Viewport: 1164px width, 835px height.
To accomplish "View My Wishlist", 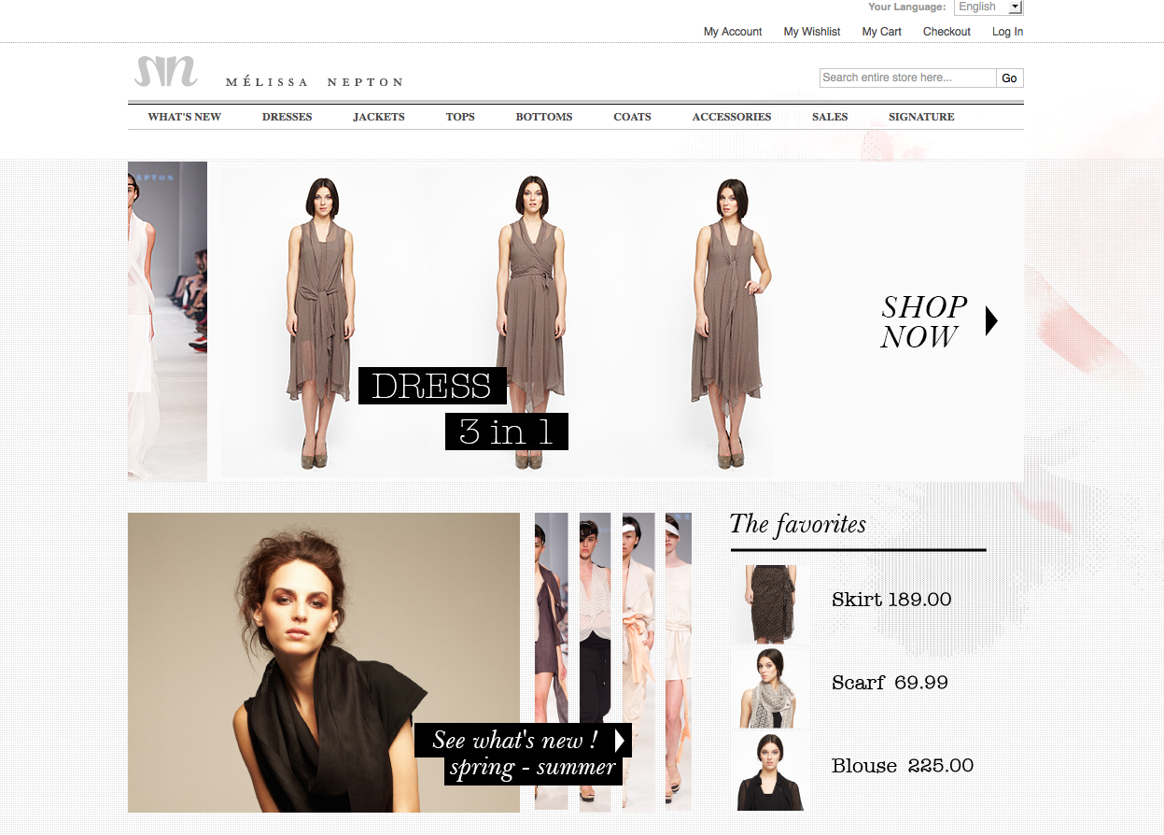I will (811, 32).
